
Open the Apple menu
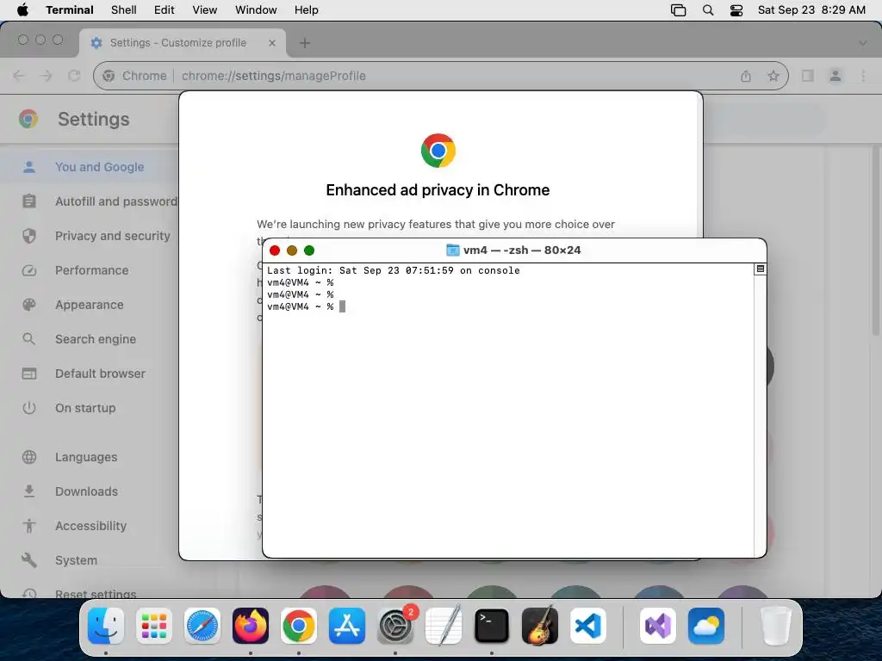[22, 10]
